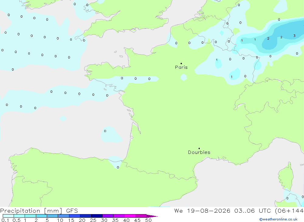Select the Dourbies location dot marker

(199, 148)
